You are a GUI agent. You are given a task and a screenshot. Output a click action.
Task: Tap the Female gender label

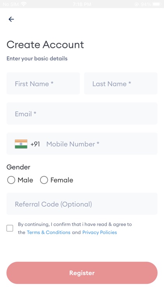click(62, 180)
